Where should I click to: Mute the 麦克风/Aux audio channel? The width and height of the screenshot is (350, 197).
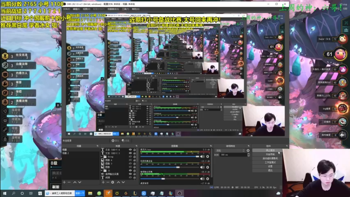pyautogui.click(x=202, y=157)
